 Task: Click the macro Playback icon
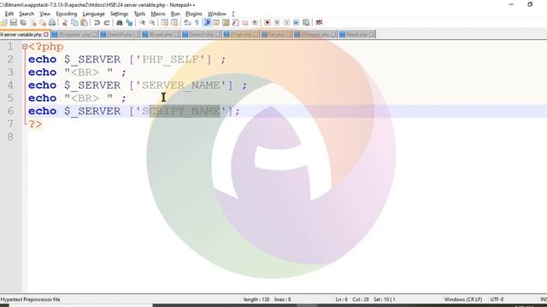pos(287,23)
